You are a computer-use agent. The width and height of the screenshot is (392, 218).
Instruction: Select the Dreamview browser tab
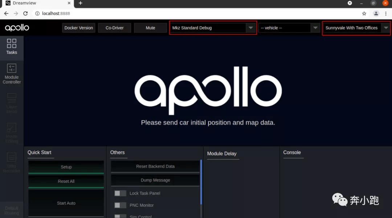click(37, 3)
